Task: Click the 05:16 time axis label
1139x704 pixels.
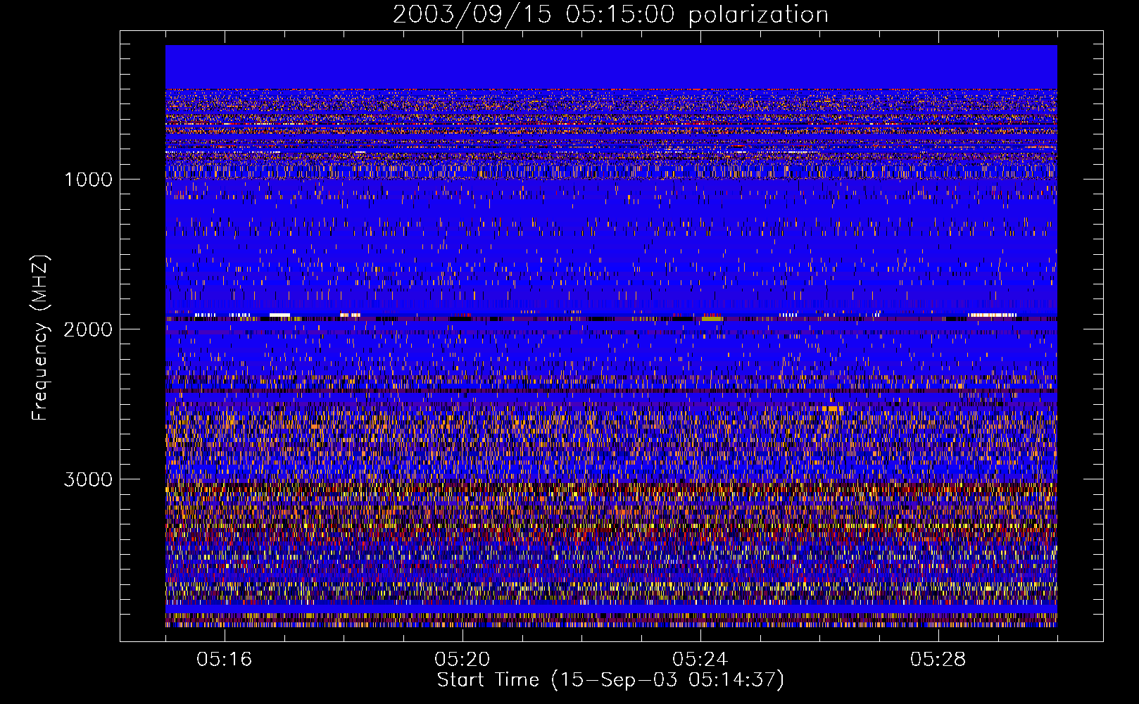Action: [225, 659]
